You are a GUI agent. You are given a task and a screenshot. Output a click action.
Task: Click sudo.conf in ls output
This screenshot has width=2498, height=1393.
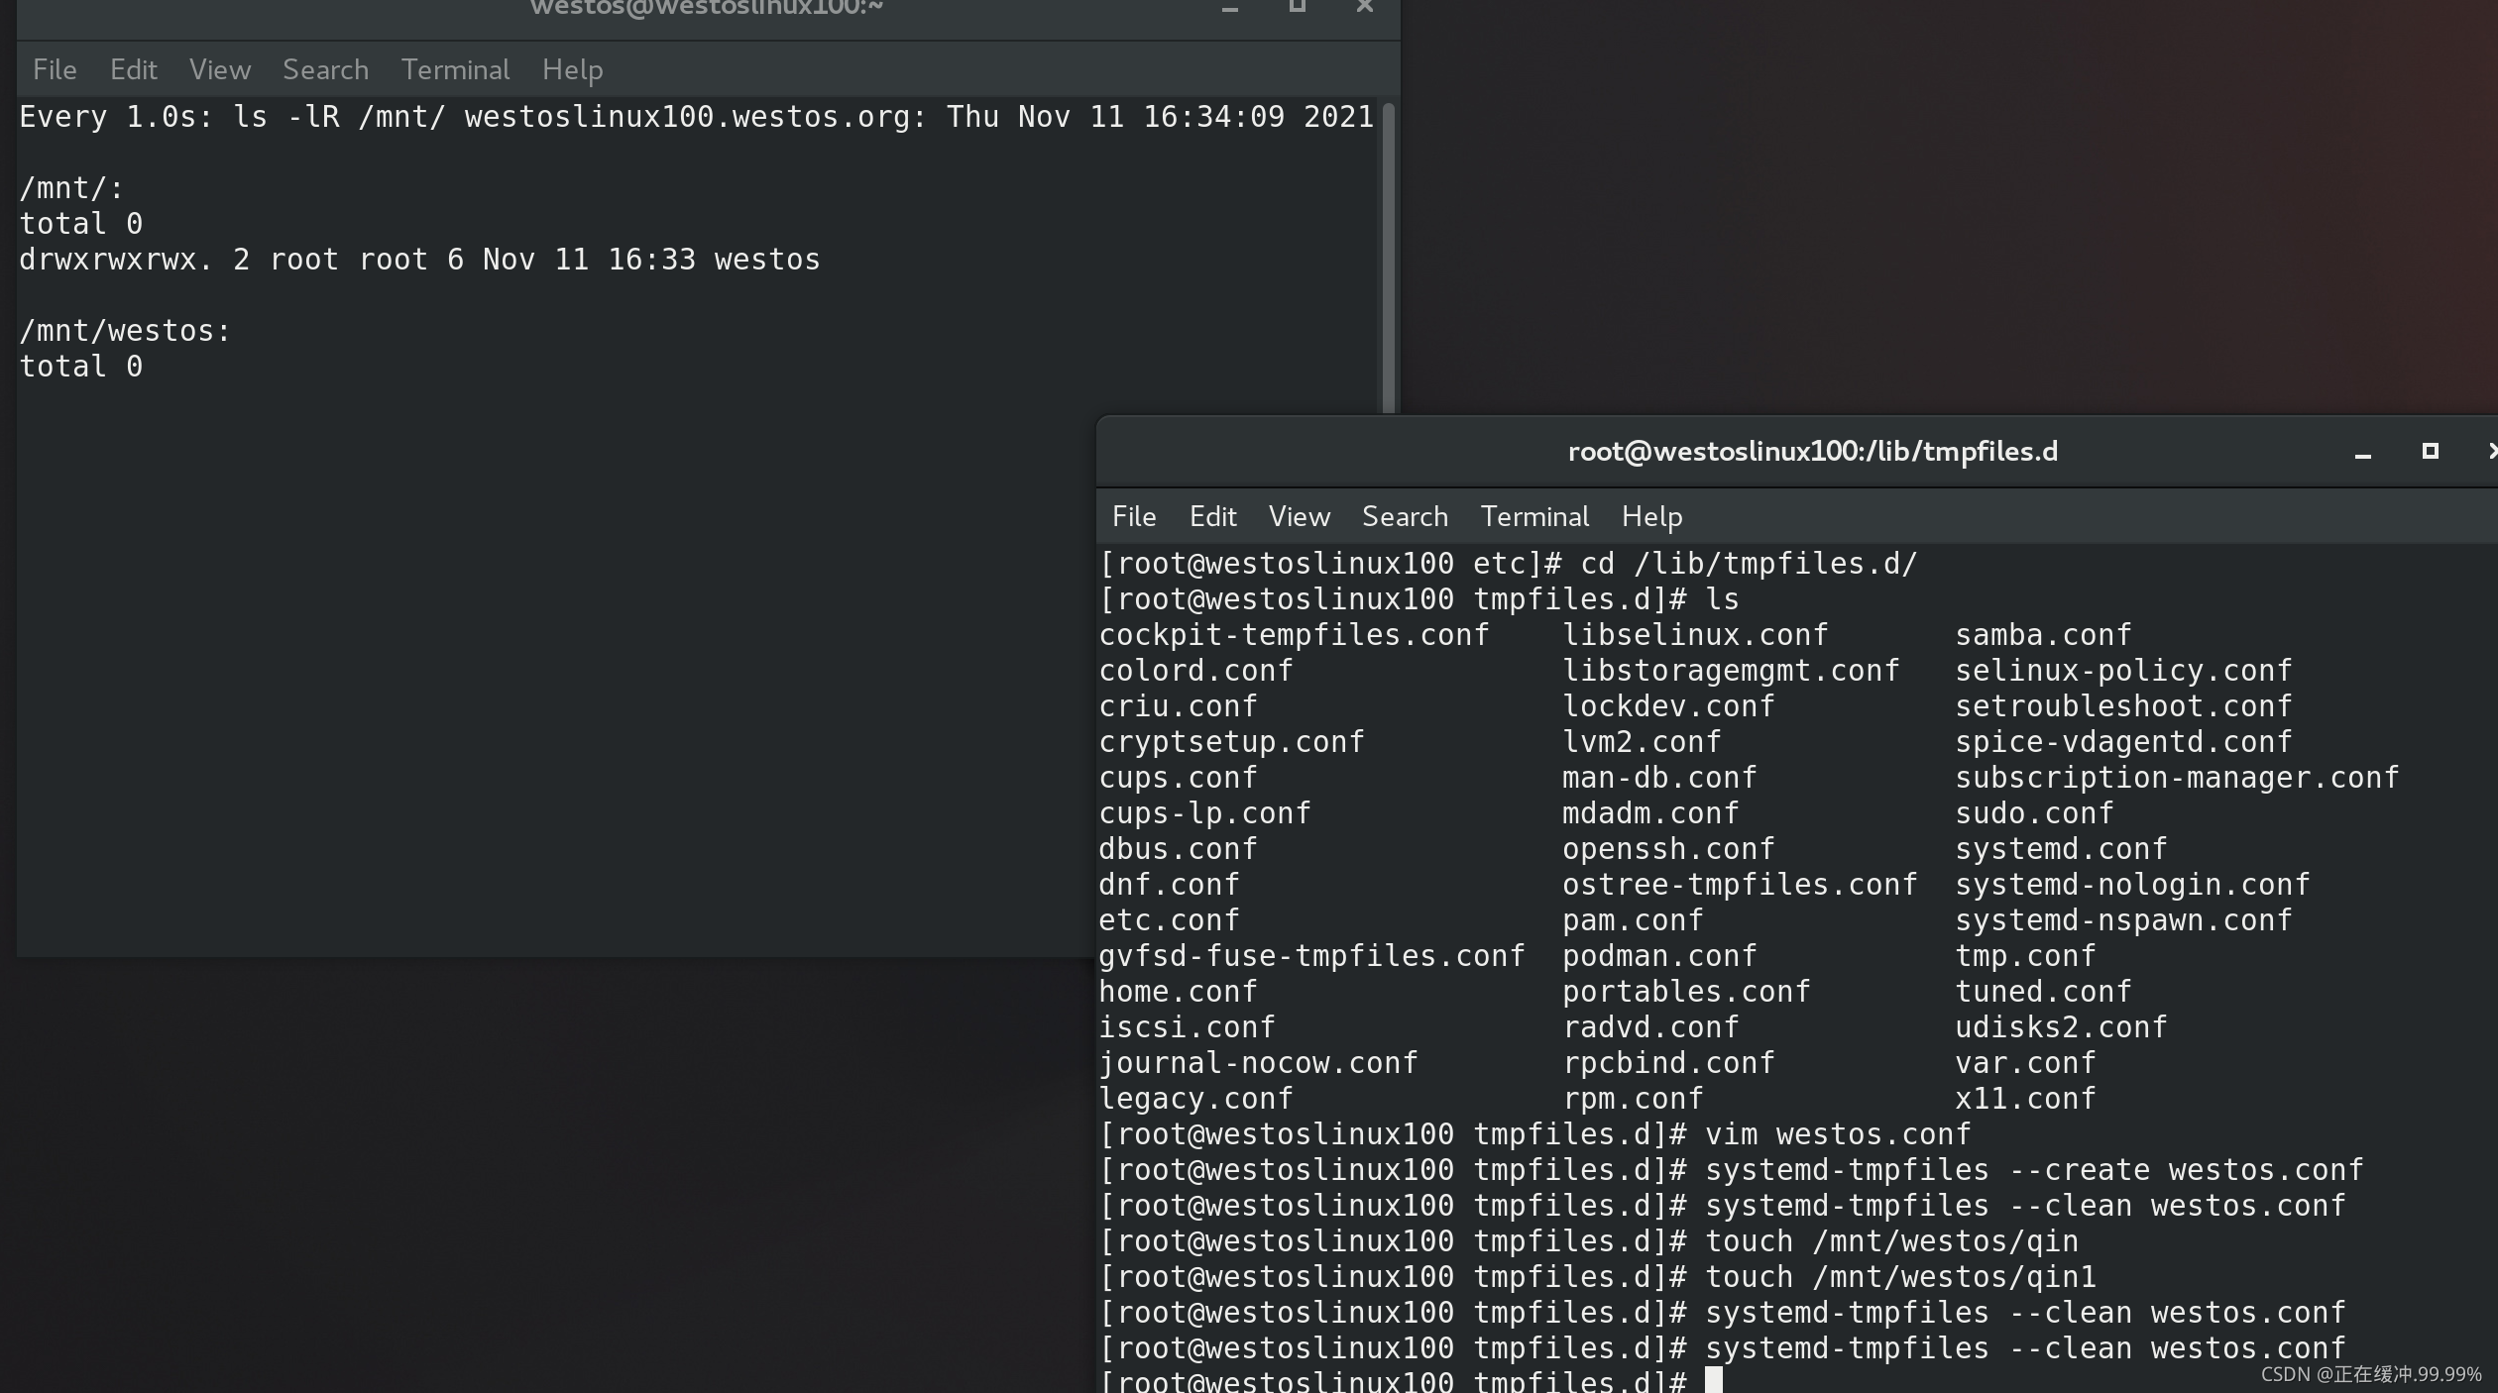click(2034, 813)
